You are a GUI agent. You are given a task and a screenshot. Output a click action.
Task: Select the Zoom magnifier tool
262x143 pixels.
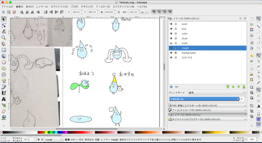4,38
